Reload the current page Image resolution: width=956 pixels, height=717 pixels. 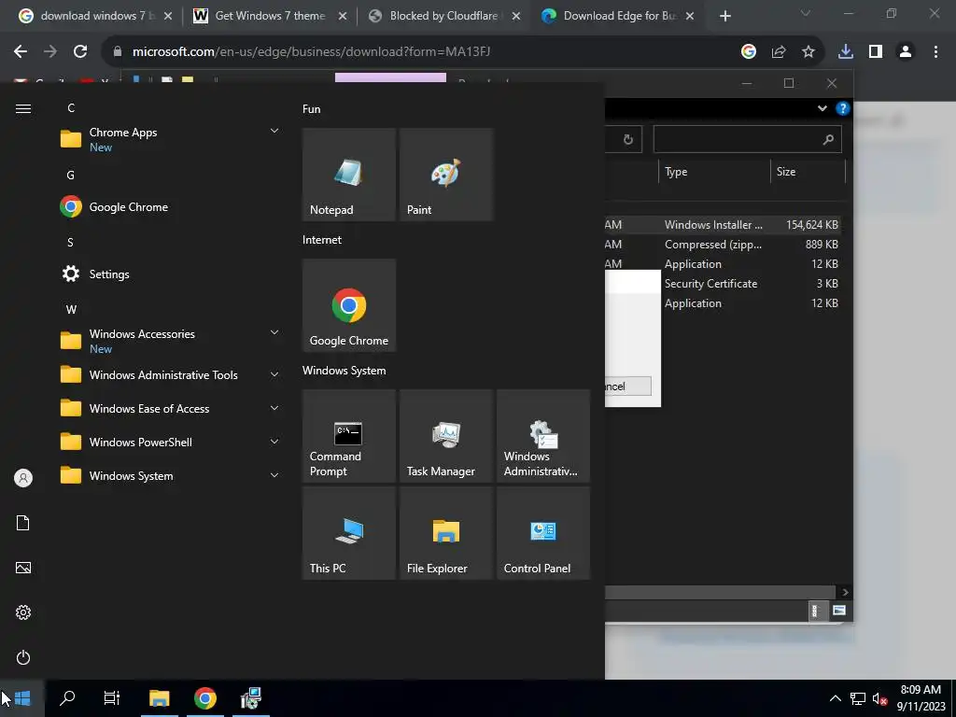click(x=80, y=52)
